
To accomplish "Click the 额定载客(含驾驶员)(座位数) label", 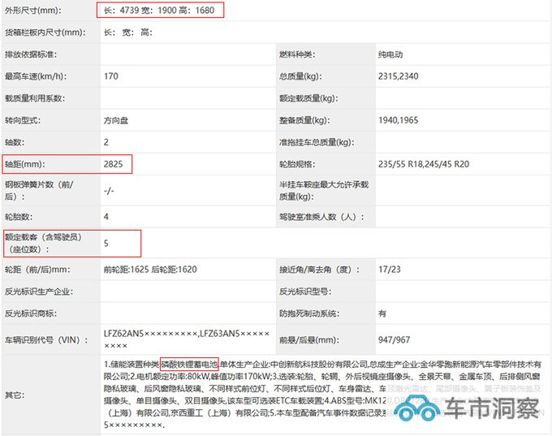I will point(44,243).
